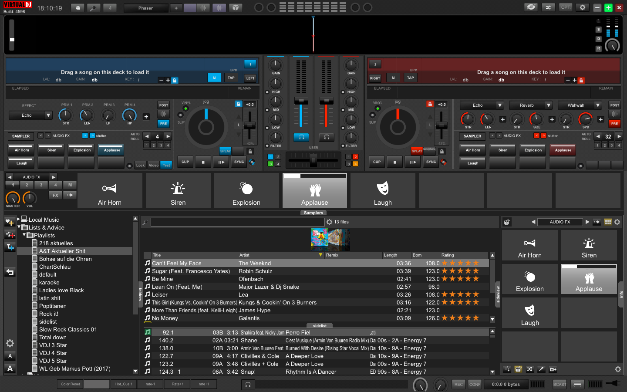627x392 pixels.
Task: Click the magic wand icon in sideview toolbar
Action: 541,369
